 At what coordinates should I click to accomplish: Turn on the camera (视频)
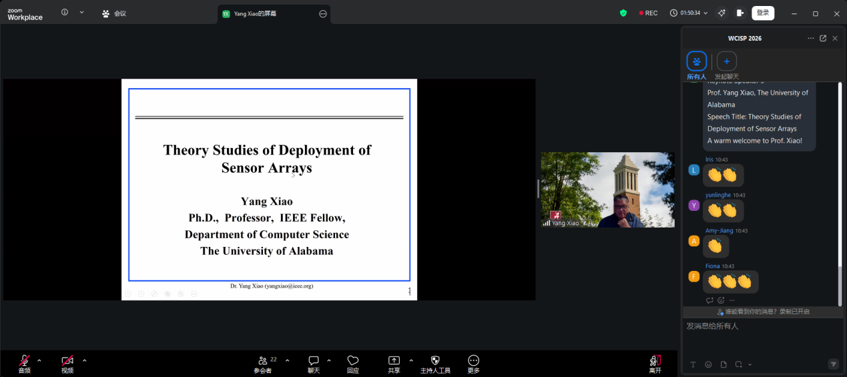click(x=67, y=361)
